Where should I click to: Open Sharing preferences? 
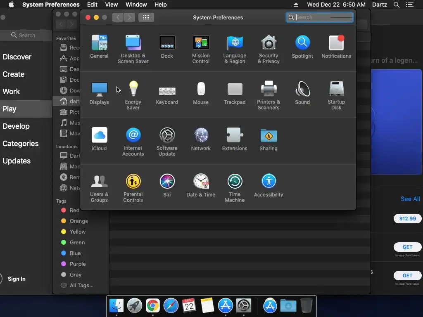click(x=269, y=139)
